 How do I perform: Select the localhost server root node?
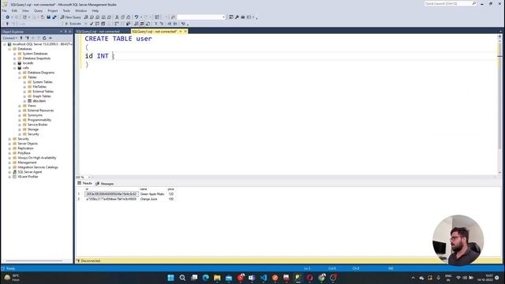(x=42, y=44)
